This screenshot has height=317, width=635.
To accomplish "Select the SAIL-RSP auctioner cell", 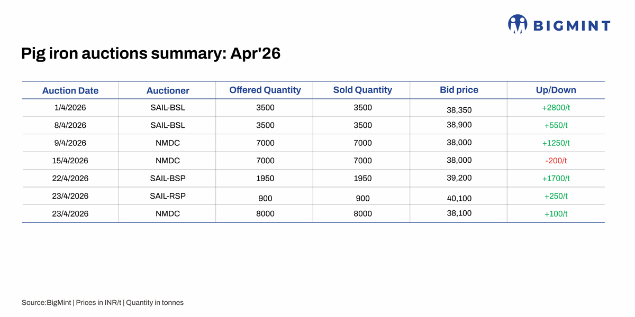I will pyautogui.click(x=168, y=195).
